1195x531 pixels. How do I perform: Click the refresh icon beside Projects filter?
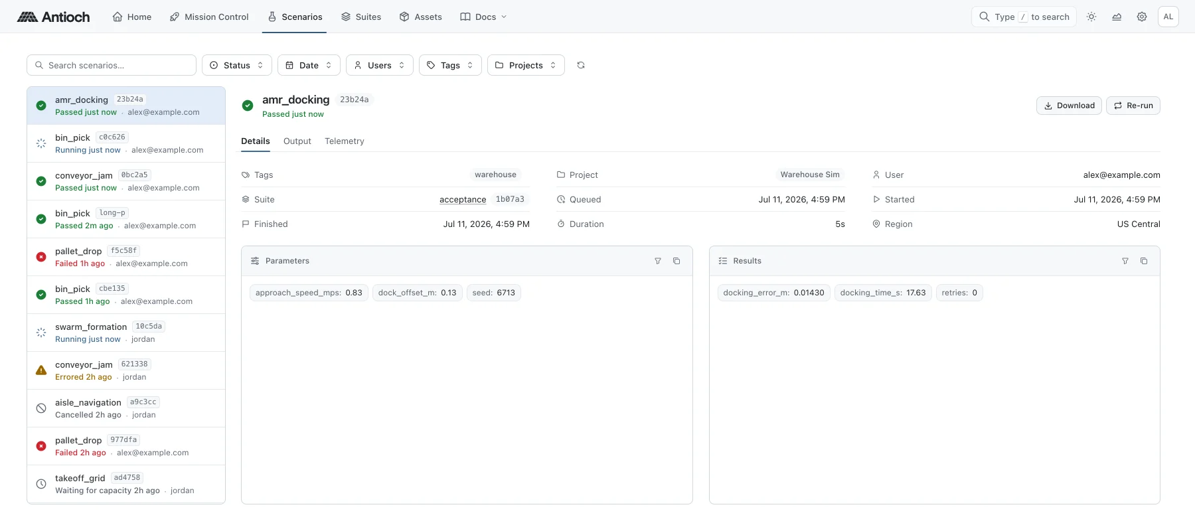[581, 65]
